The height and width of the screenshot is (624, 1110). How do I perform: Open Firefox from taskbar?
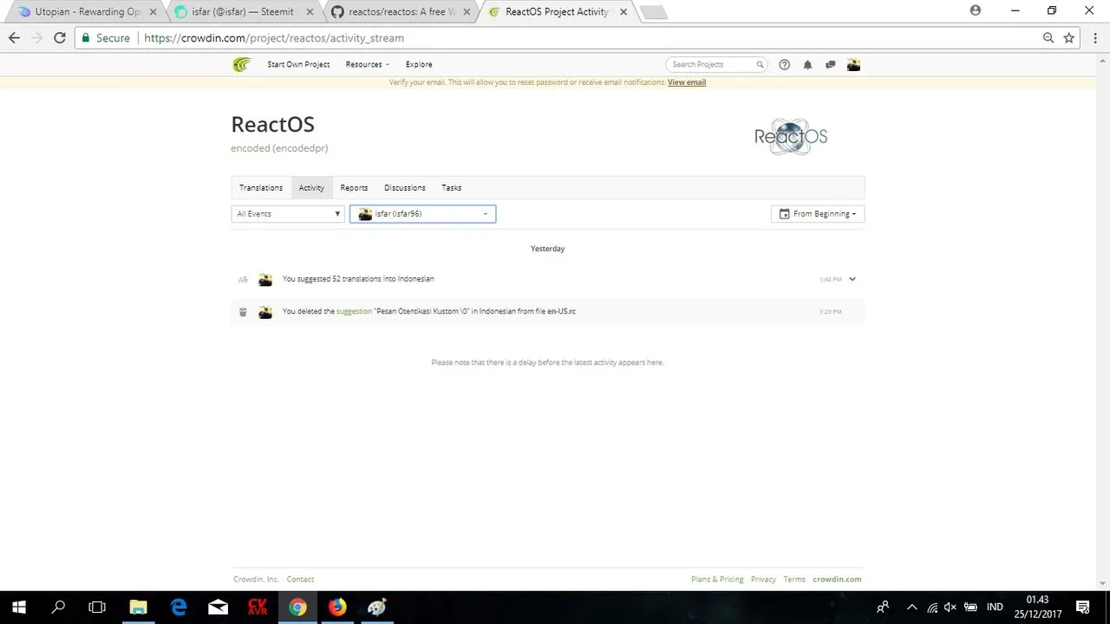[x=337, y=607]
